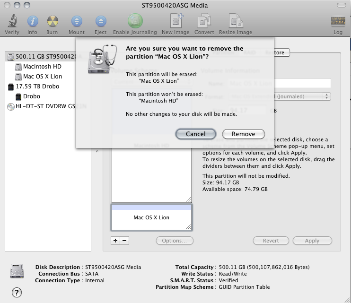Screen dimensions: 351x303
Task: Create a New Image from toolbar
Action: (176, 21)
